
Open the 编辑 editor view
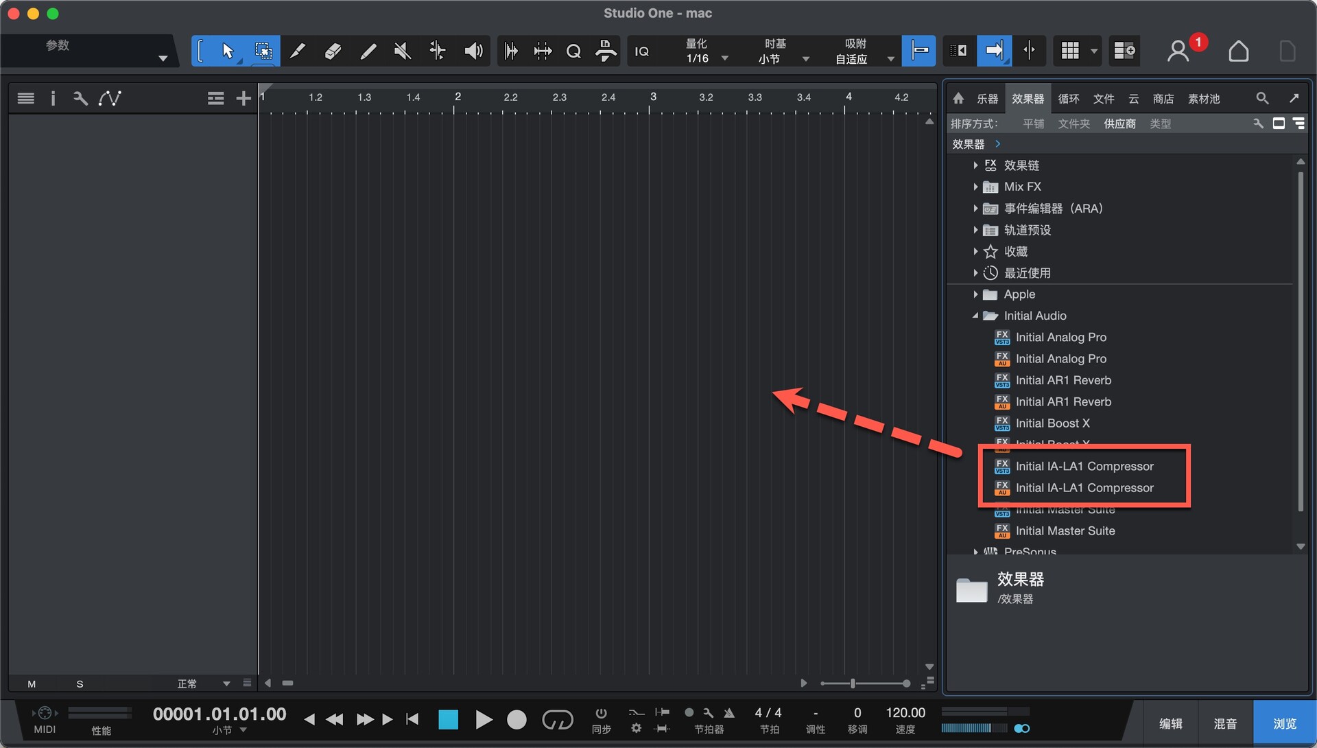[1171, 723]
